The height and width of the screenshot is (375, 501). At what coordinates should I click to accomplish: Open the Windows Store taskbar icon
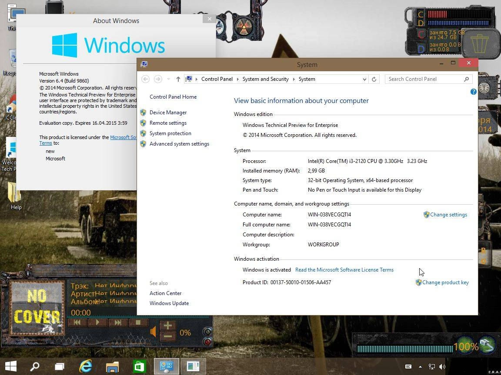coord(139,366)
